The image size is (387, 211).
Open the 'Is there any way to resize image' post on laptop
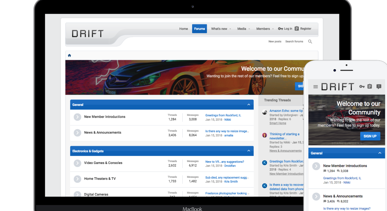pos(227,131)
